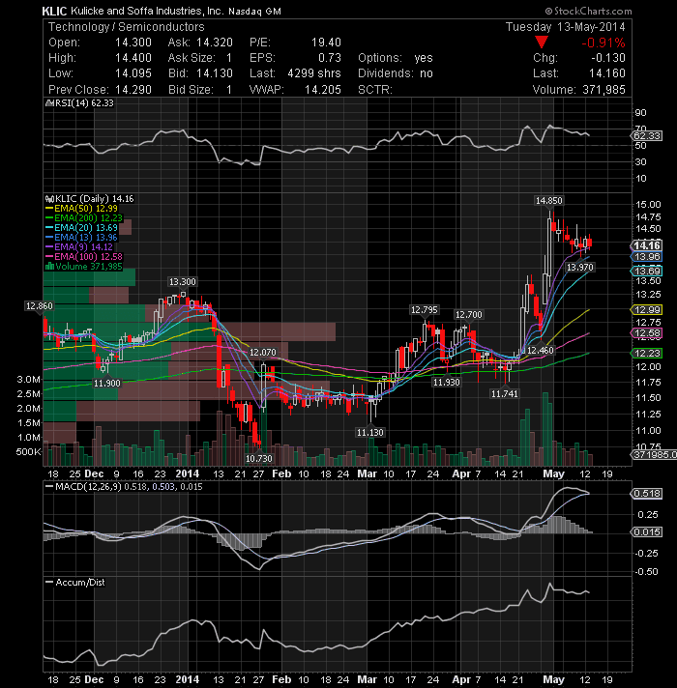This screenshot has height=688, width=677.
Task: Click the 12.070 price annotation
Action: [262, 353]
